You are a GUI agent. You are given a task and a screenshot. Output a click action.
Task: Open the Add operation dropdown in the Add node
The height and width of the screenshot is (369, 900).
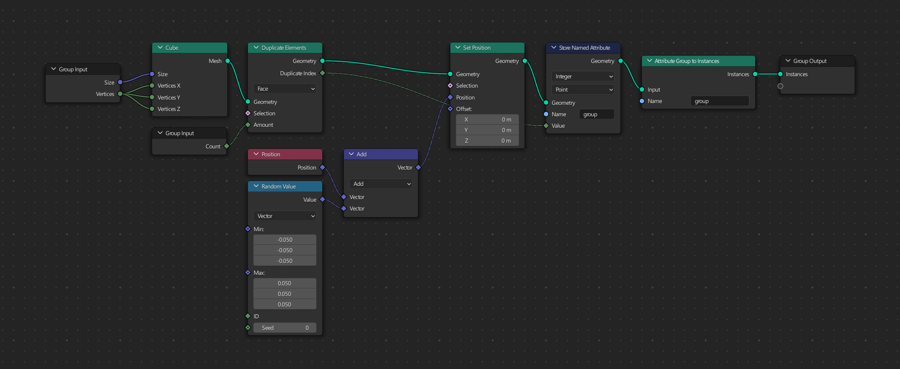pos(381,184)
